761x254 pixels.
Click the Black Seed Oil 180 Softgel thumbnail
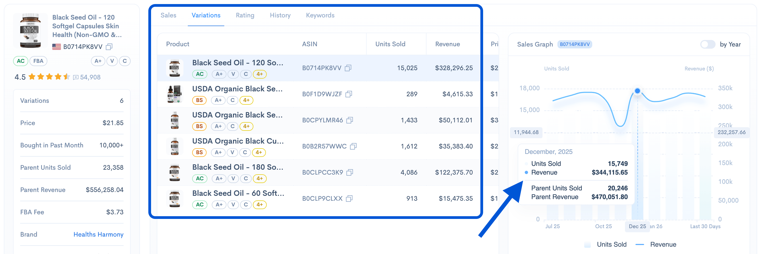[x=174, y=172]
